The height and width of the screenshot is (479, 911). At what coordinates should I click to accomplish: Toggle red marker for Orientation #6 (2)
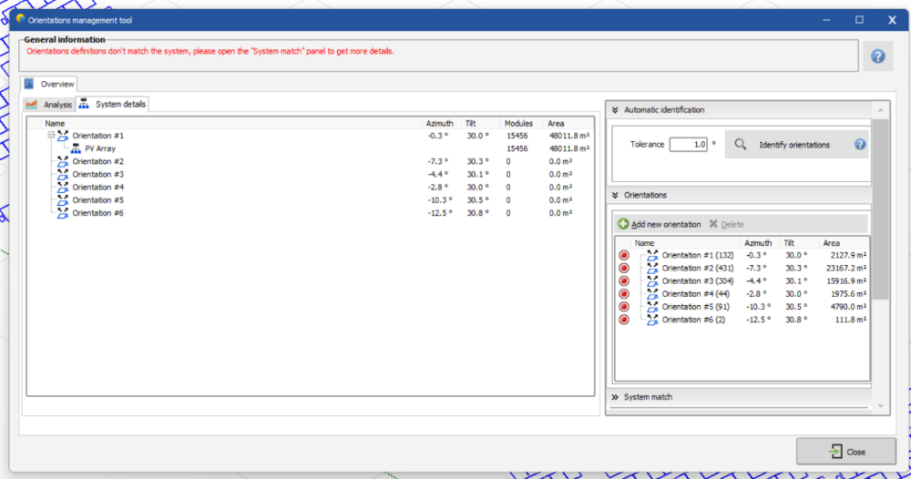click(624, 320)
